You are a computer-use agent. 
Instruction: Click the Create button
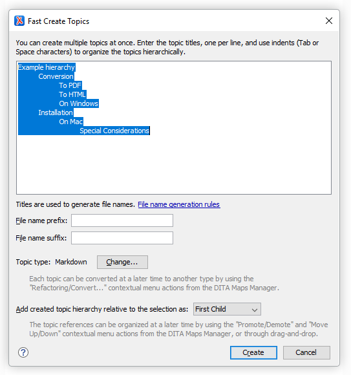tap(253, 352)
